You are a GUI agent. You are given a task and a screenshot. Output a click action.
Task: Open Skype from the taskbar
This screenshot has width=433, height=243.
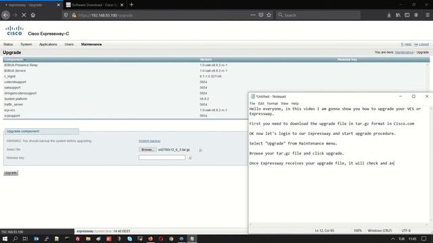point(129,239)
